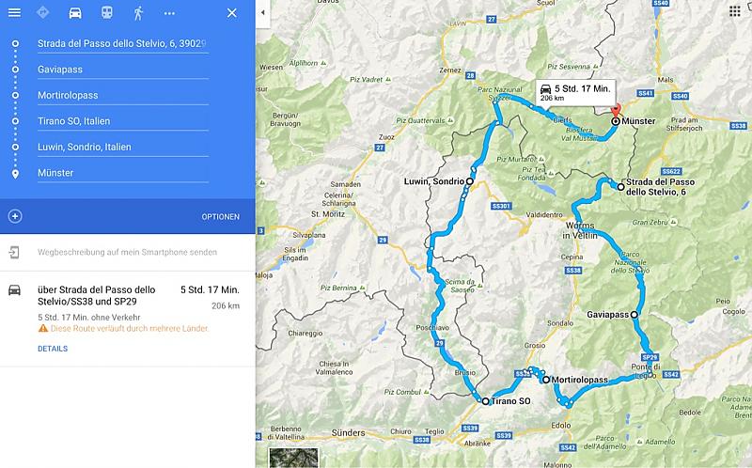Select the recommended route diamond icon
Image resolution: width=752 pixels, height=468 pixels.
pyautogui.click(x=42, y=13)
